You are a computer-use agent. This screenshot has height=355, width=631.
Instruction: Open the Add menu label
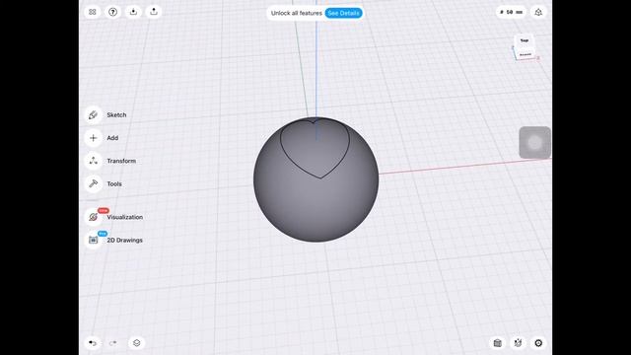pos(112,138)
